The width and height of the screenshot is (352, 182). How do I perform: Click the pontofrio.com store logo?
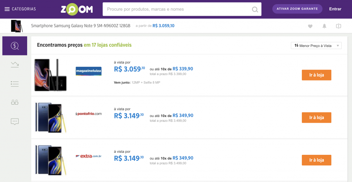pos(88,114)
